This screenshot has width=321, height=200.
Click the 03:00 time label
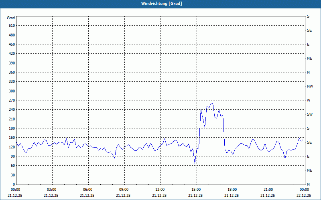[53, 189]
